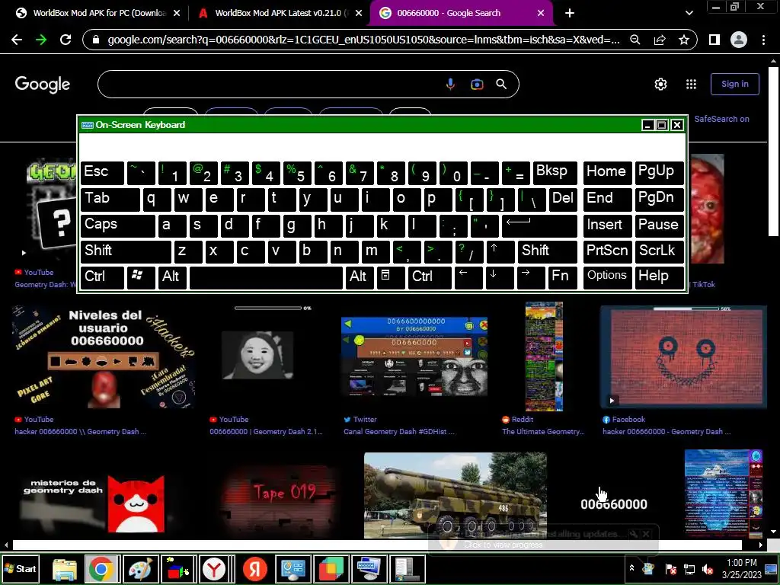The image size is (780, 585).
Task: Toggle left Ctrl key on On-Screen Keyboard
Action: coord(103,277)
